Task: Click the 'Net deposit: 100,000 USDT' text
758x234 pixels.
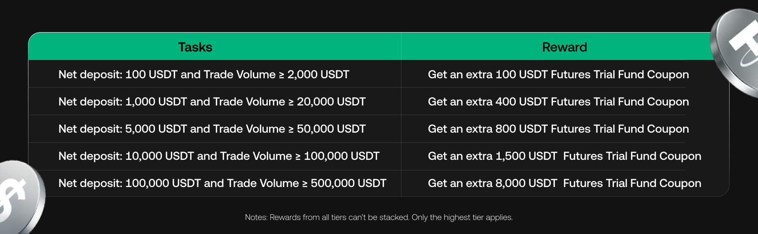Action: pyautogui.click(x=129, y=183)
